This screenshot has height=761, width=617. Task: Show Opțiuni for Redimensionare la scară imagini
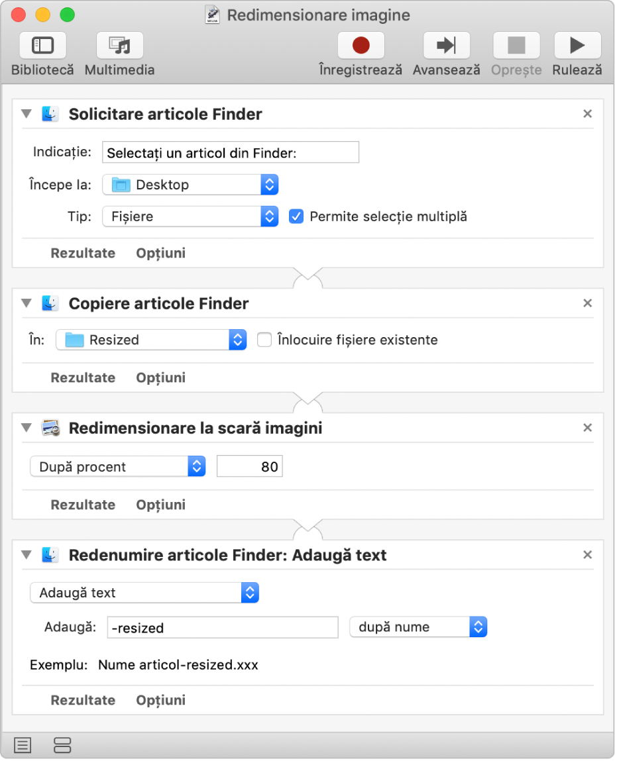click(160, 505)
